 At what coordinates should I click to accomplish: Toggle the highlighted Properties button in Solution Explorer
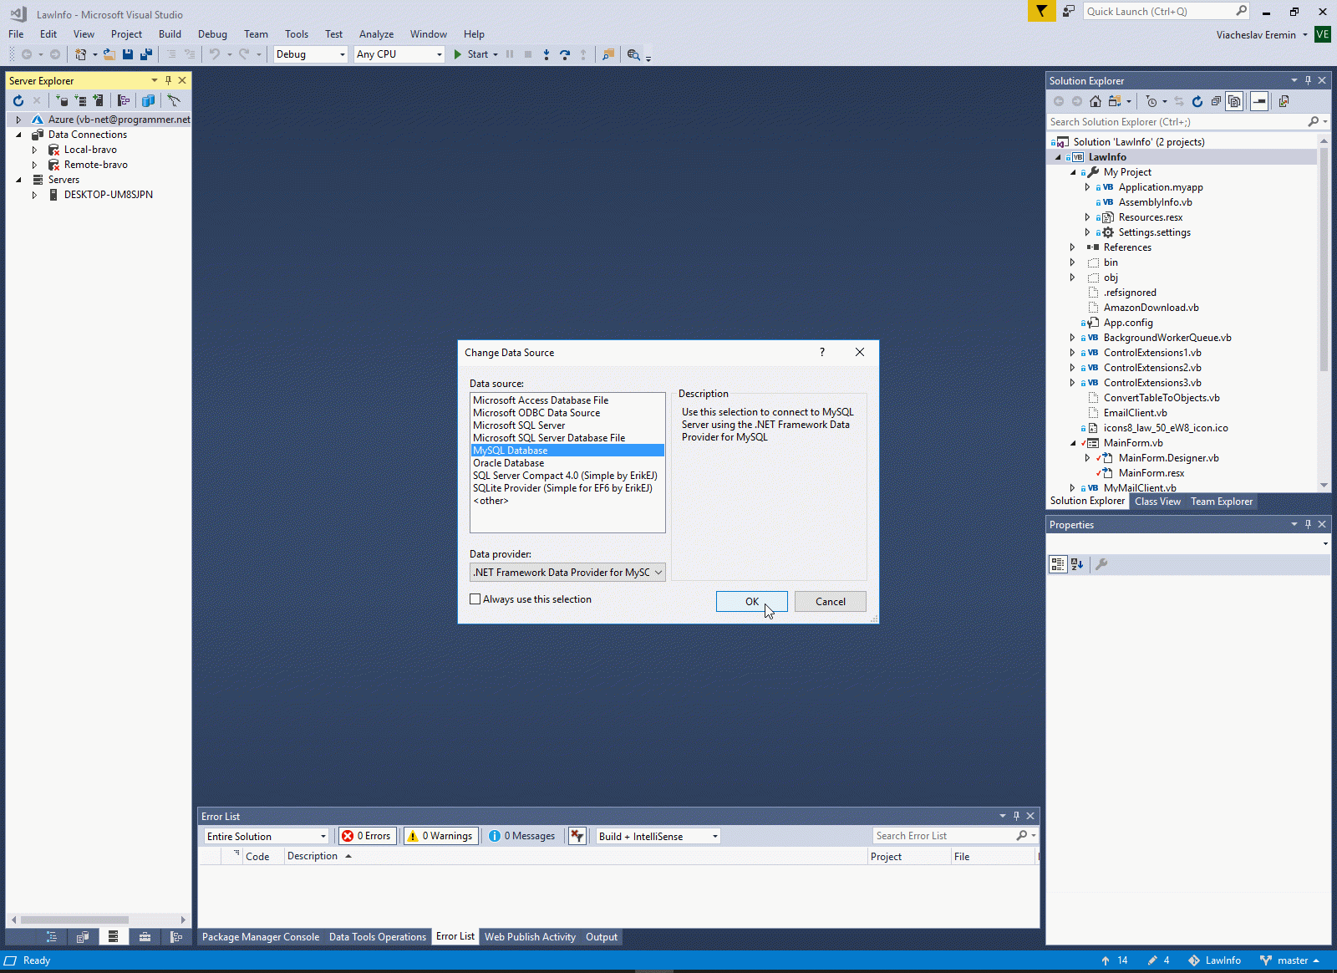click(x=1259, y=101)
